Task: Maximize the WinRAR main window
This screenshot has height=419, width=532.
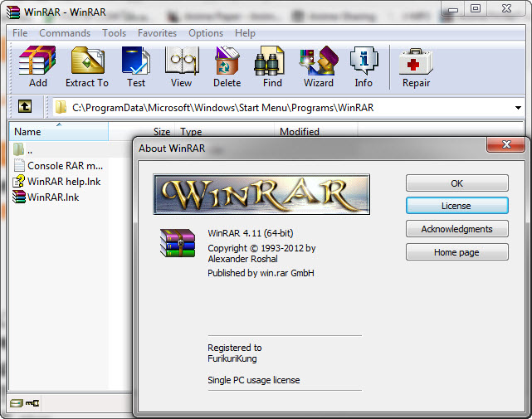Action: point(476,8)
